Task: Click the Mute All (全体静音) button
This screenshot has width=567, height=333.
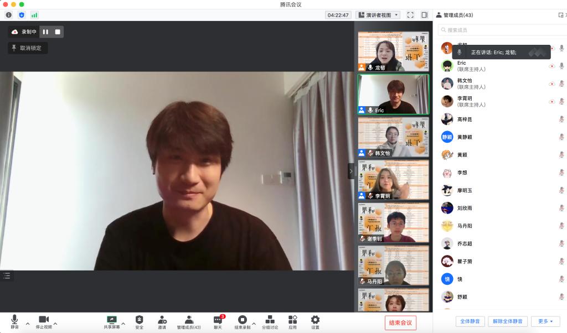Action: pos(470,321)
